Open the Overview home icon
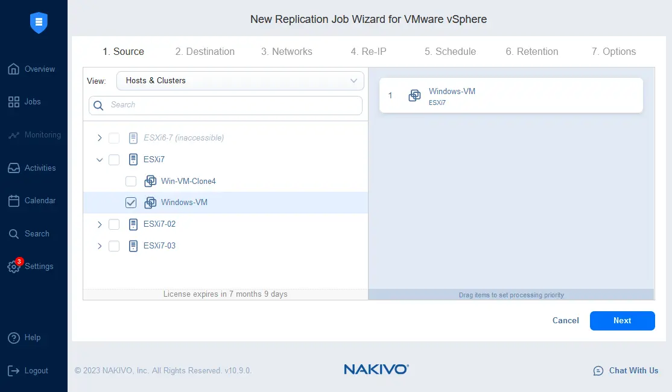The width and height of the screenshot is (672, 392). [14, 69]
